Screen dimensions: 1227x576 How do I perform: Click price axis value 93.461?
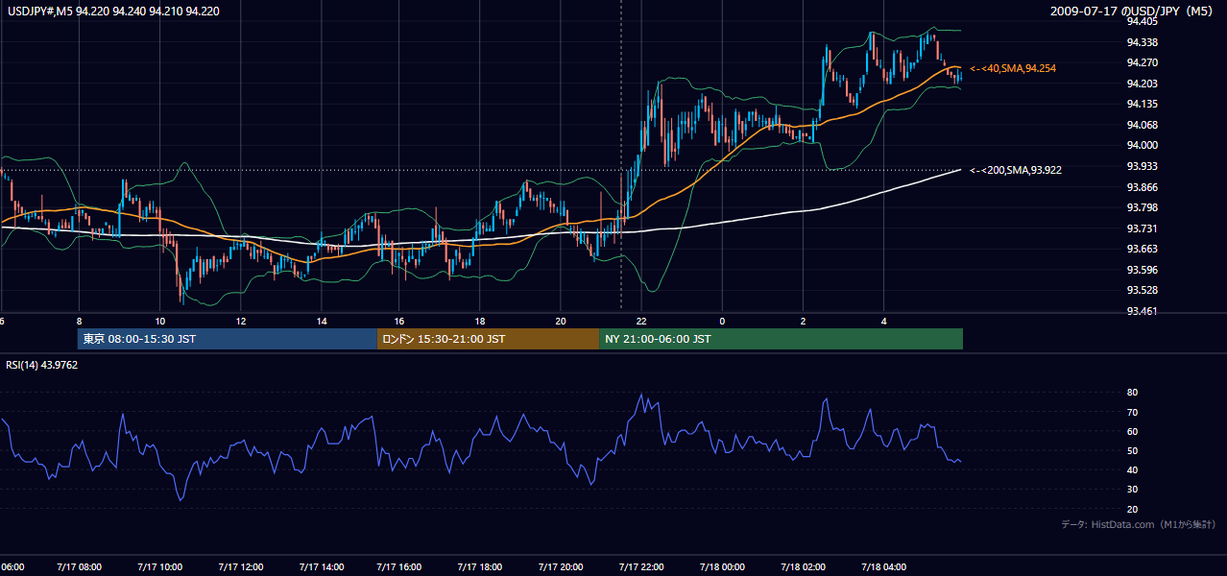(x=1142, y=311)
